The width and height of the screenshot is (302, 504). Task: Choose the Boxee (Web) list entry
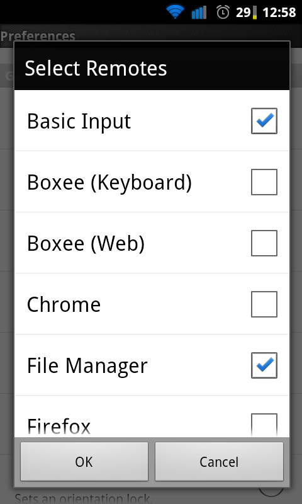tap(152, 243)
